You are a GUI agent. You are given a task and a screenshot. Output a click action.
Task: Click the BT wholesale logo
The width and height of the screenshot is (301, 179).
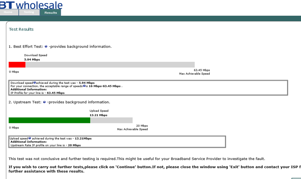click(31, 5)
